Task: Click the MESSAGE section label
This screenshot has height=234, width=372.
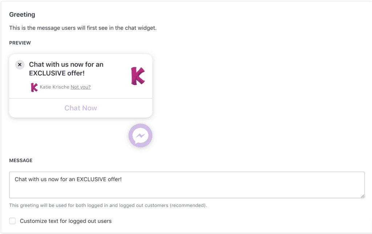Action: click(21, 161)
